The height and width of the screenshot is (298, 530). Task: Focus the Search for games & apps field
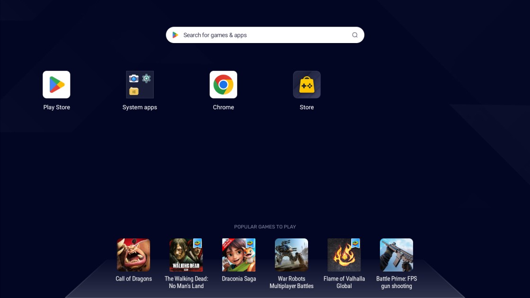click(265, 35)
